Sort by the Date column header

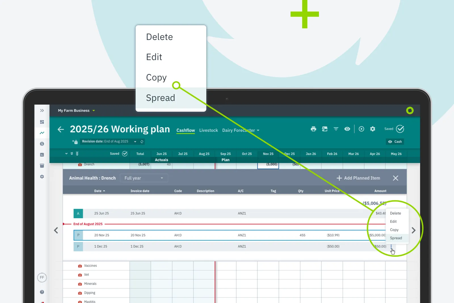coord(100,191)
